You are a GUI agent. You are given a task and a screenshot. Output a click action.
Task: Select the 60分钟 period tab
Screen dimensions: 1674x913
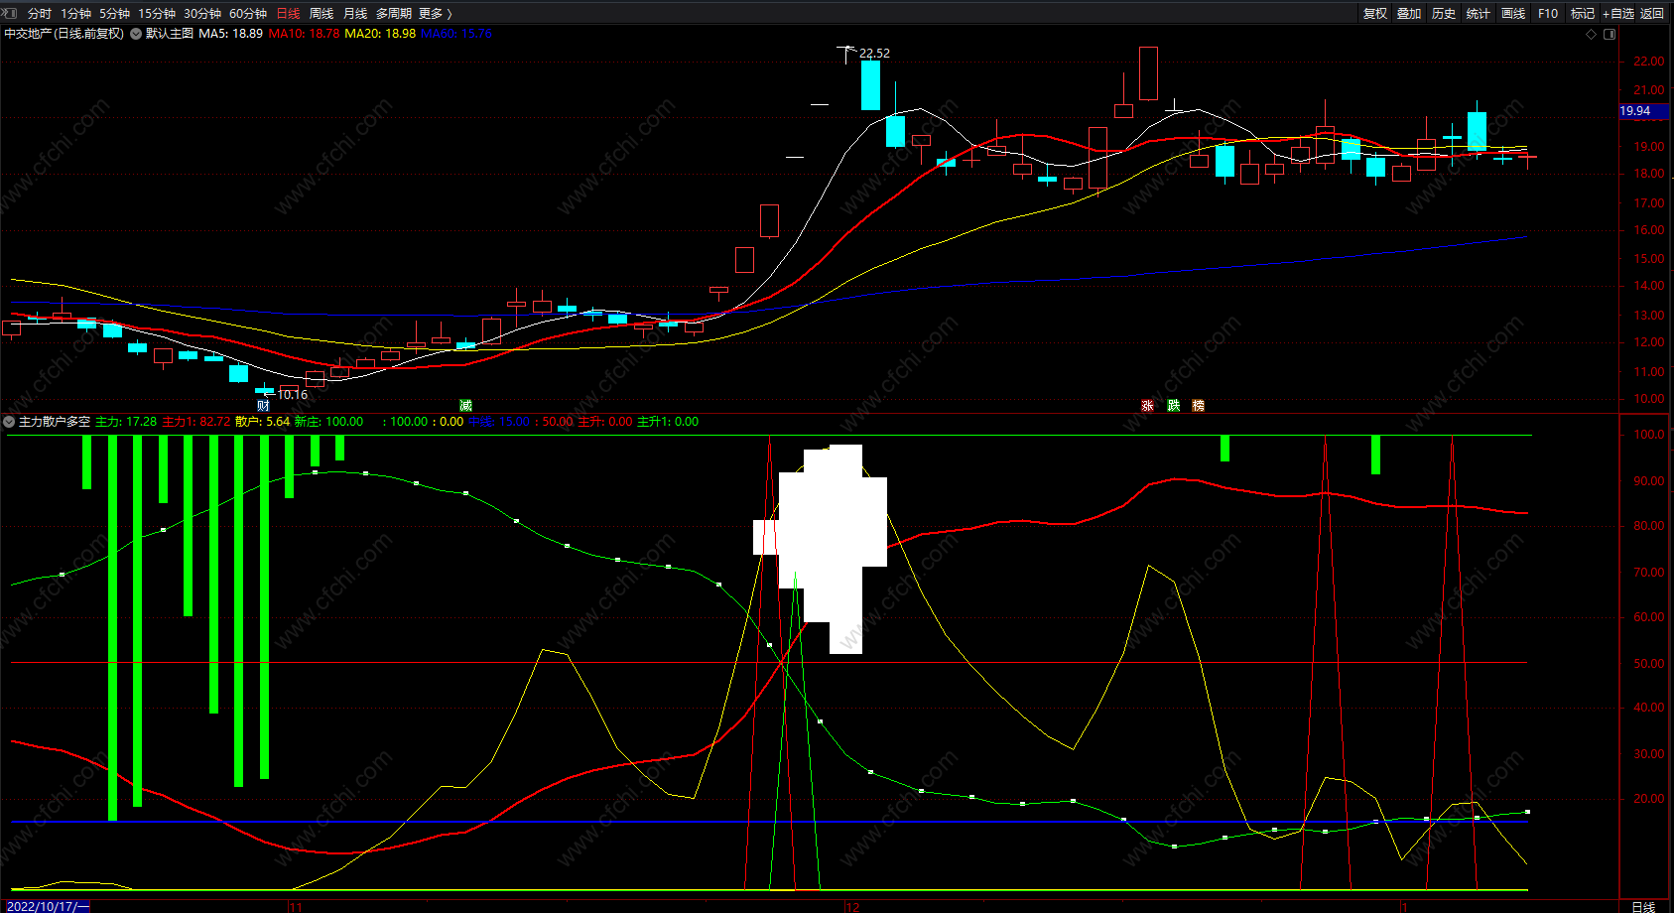click(x=248, y=14)
